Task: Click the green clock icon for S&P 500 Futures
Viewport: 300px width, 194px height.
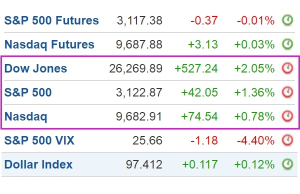Action: (287, 20)
